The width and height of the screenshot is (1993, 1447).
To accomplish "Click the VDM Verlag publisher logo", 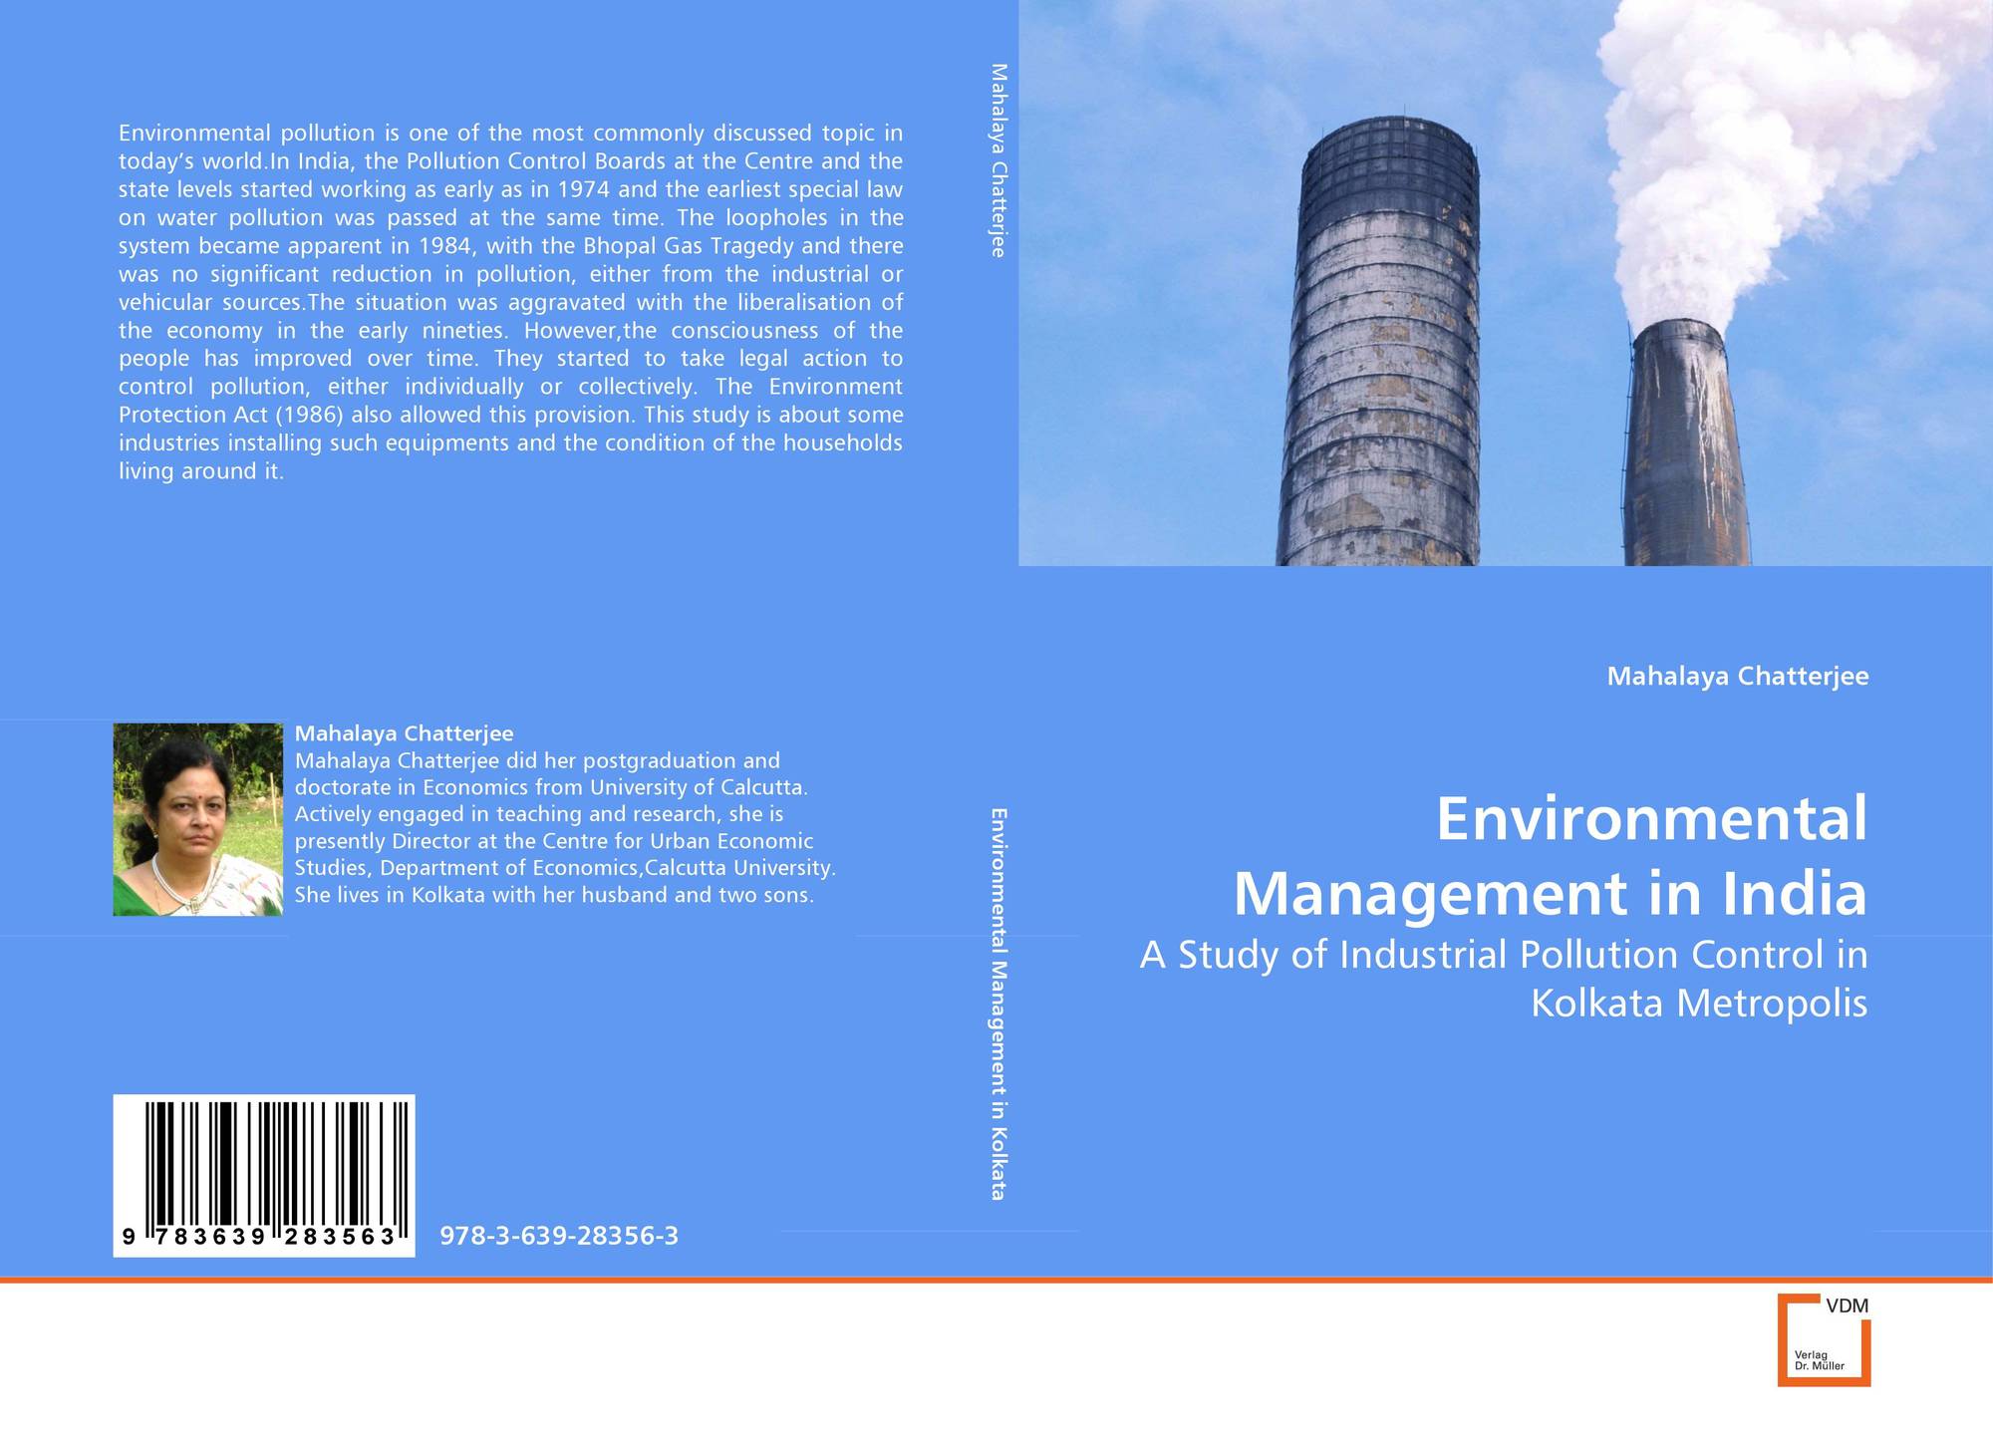I will tap(1823, 1339).
